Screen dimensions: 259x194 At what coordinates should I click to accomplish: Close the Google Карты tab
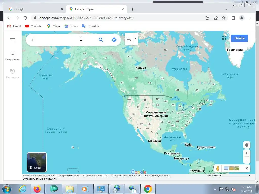coord(123,9)
